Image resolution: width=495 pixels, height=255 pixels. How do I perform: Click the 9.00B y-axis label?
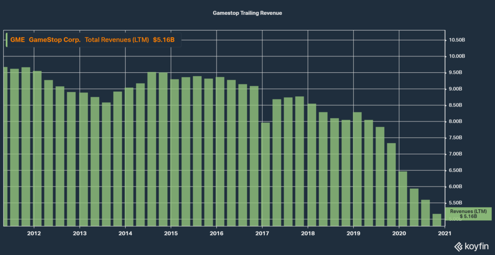point(455,89)
